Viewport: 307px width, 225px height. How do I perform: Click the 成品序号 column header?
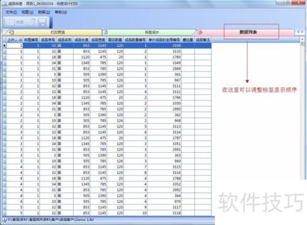[x=48, y=40]
